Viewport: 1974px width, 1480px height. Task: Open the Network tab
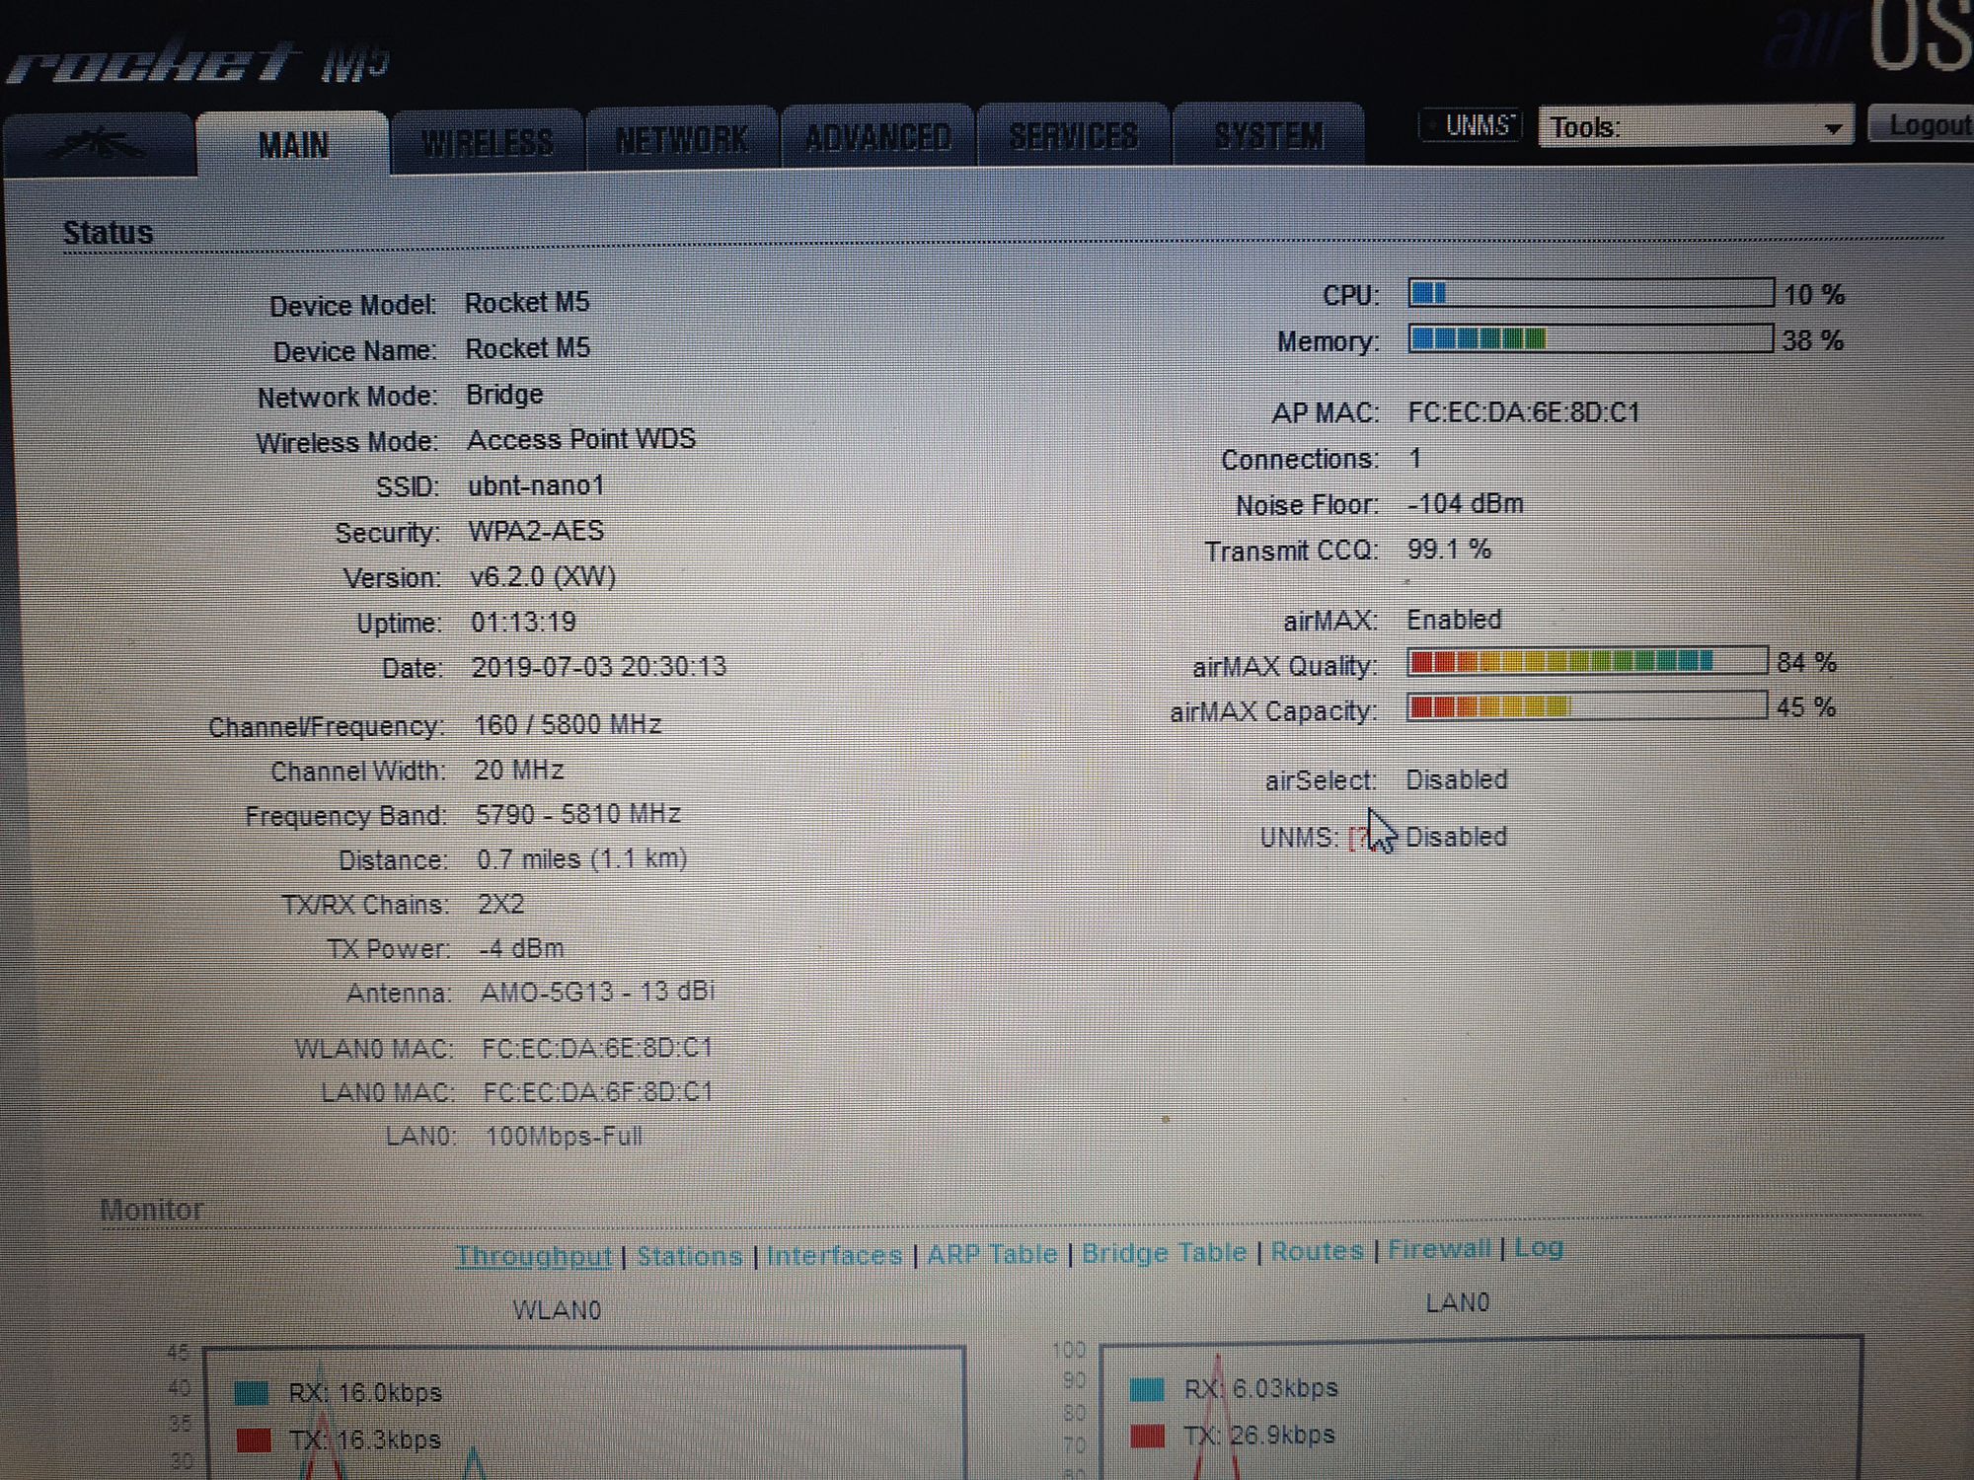(x=682, y=140)
